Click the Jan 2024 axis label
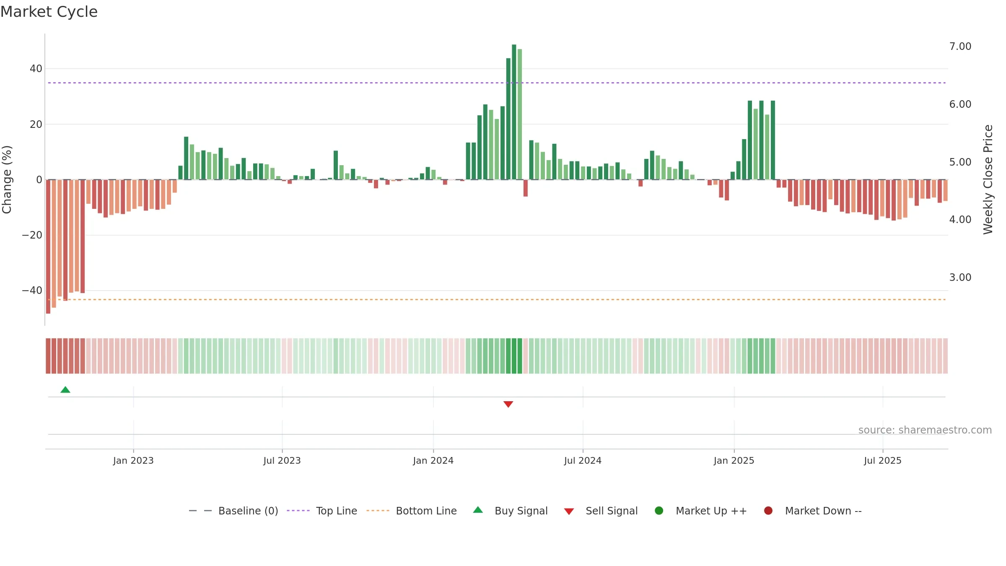This screenshot has height=566, width=1006. (433, 460)
